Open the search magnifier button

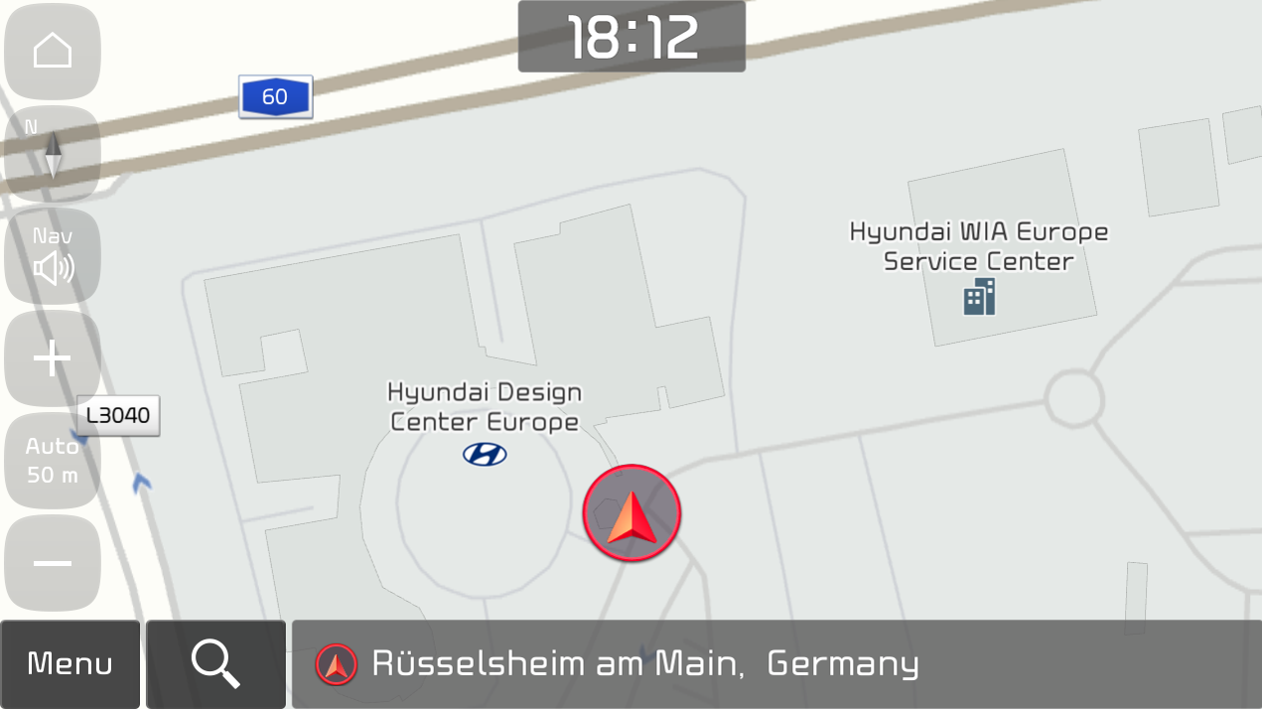tap(215, 664)
